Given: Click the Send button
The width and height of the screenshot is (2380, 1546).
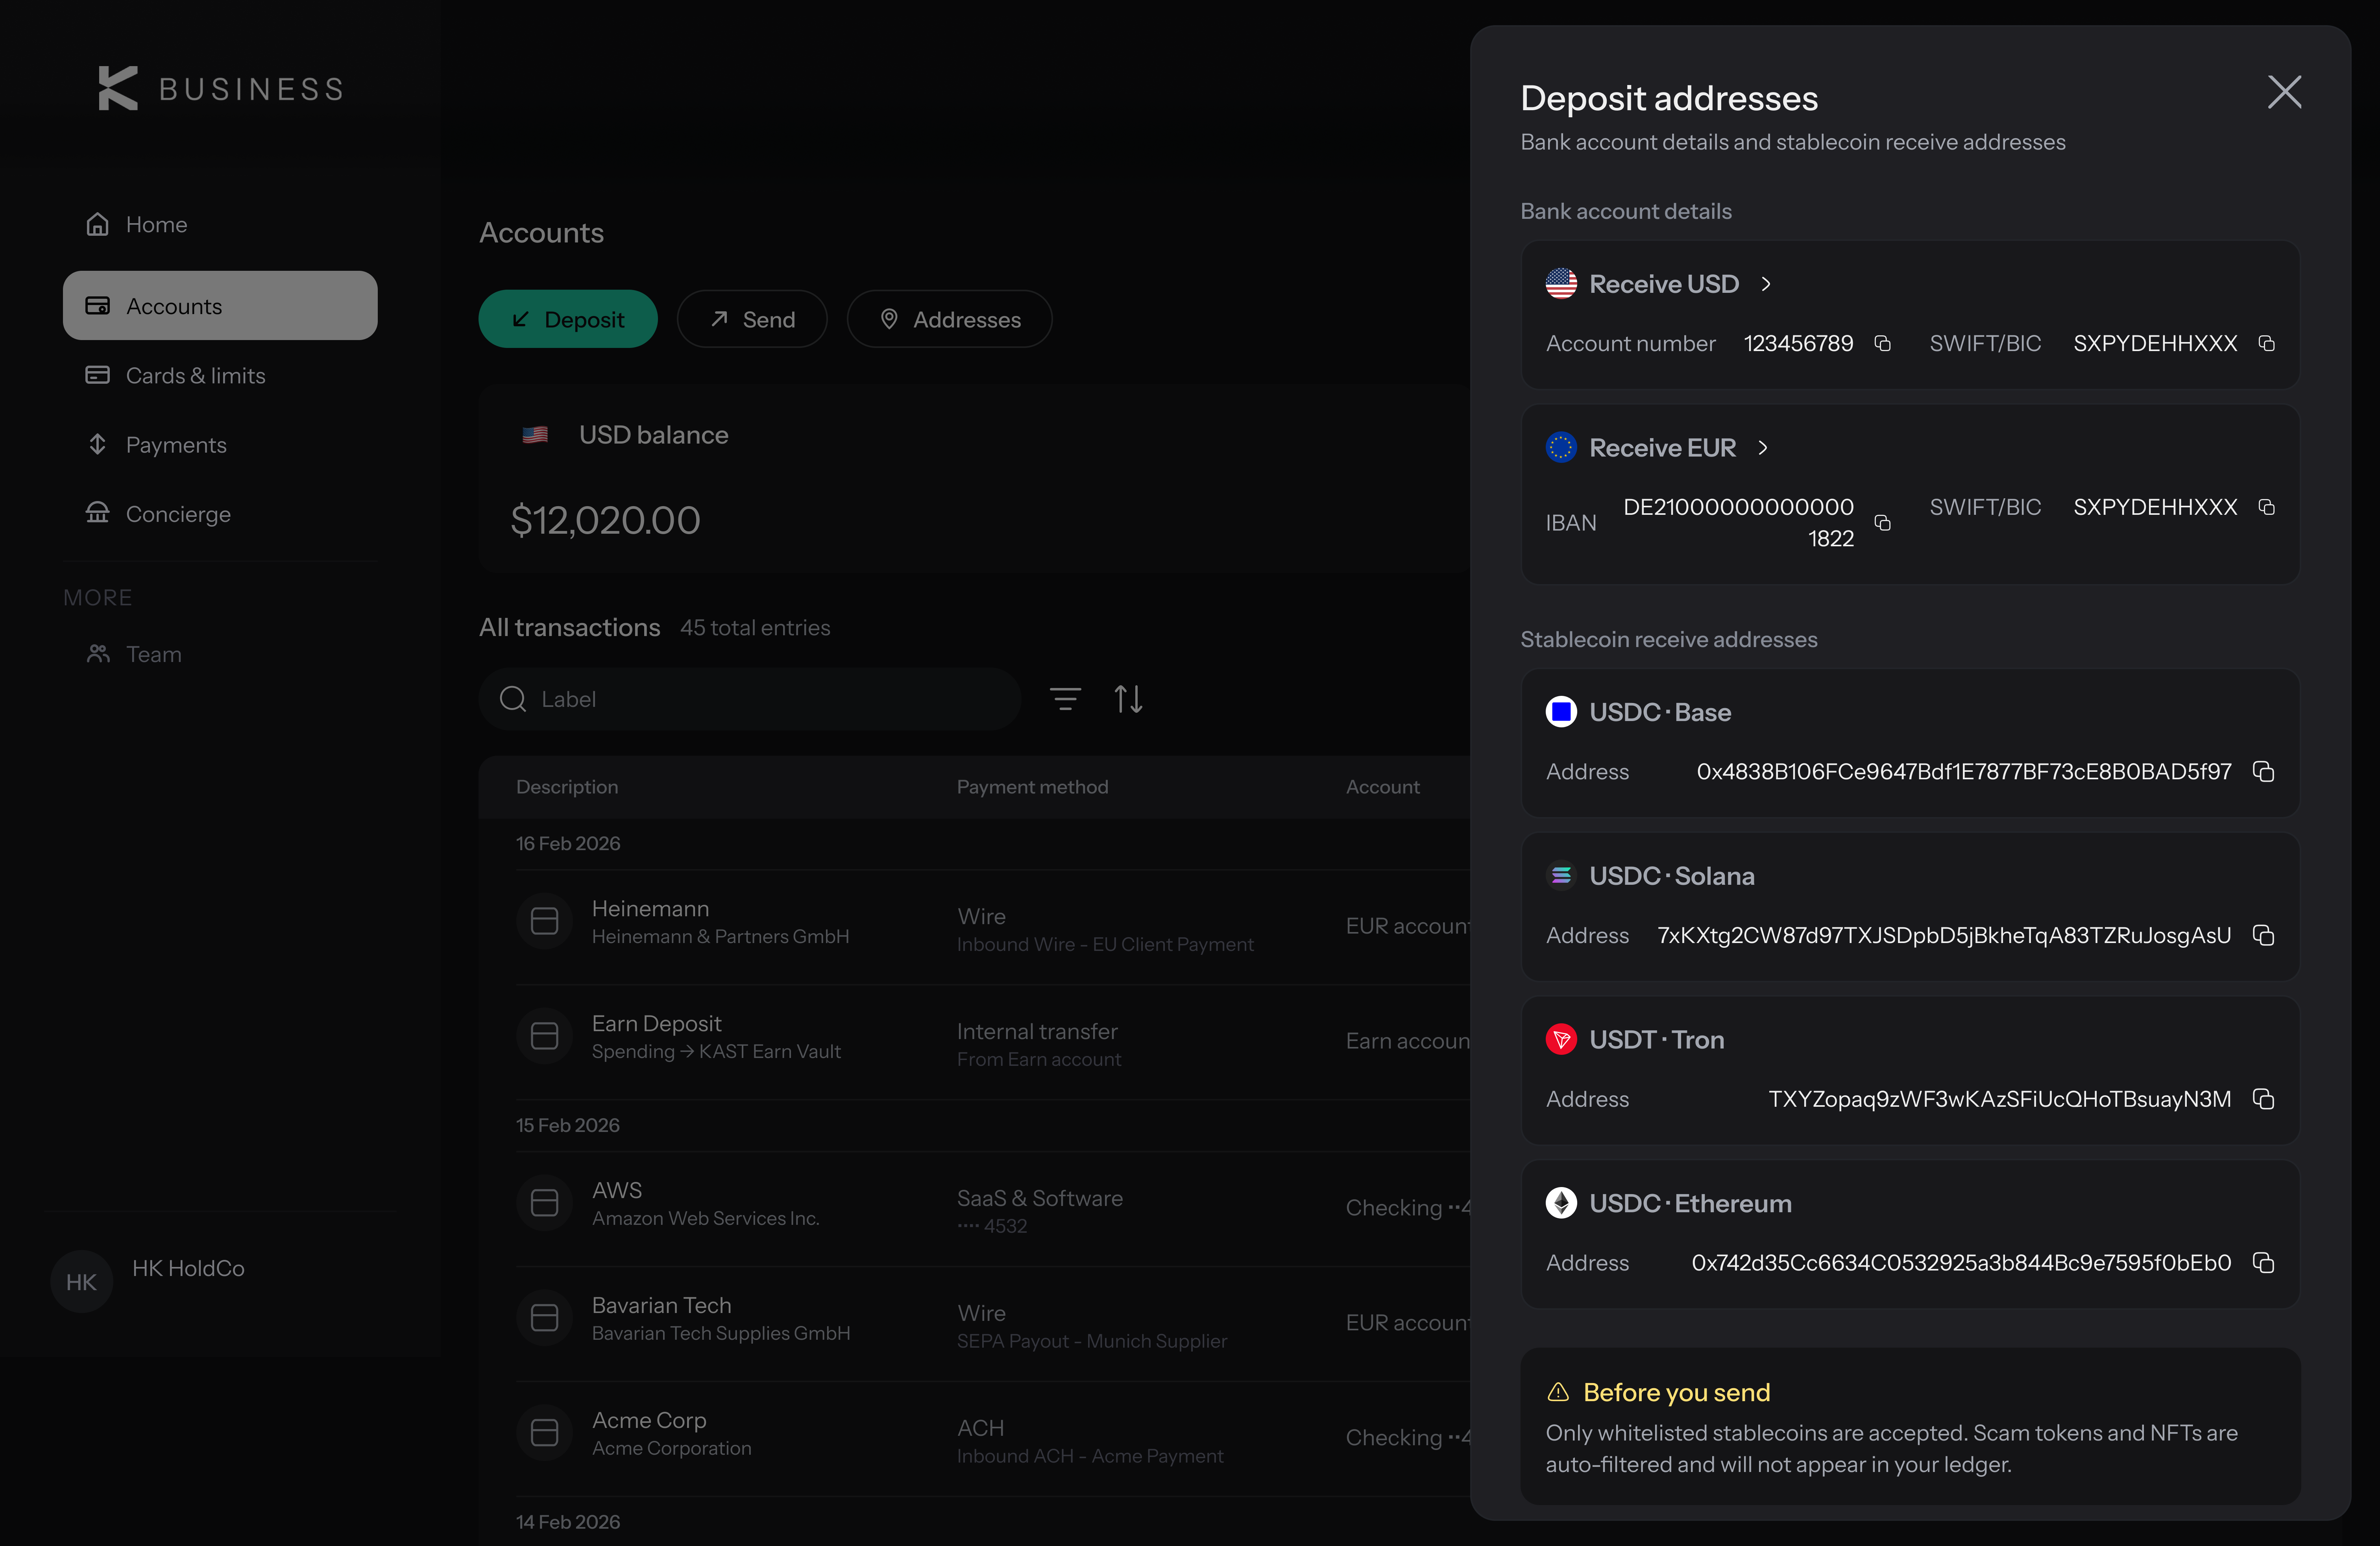Looking at the screenshot, I should click(752, 319).
